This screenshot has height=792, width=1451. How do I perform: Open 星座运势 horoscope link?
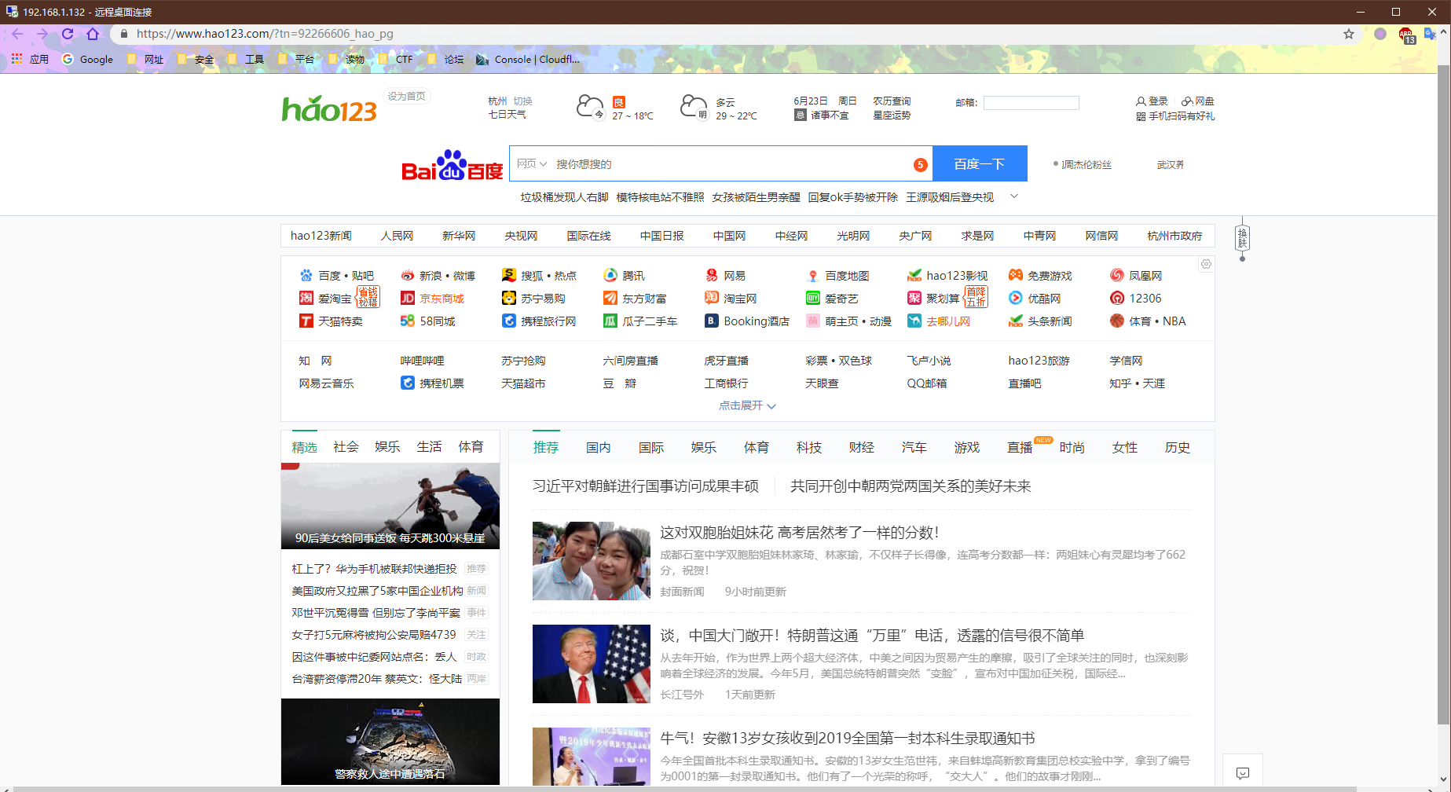892,115
